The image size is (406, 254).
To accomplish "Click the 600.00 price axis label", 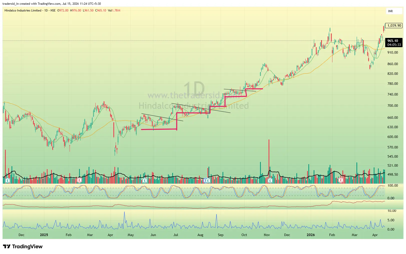I will 392,137.
